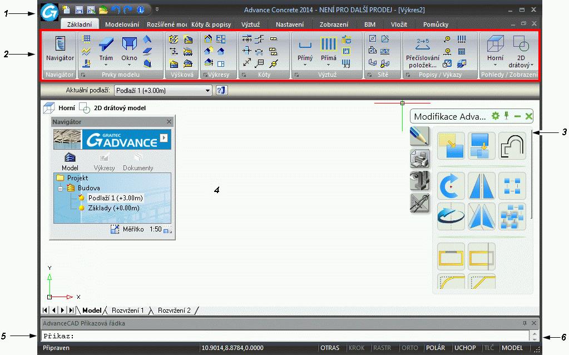Click 2D drátový model label in viewport
The height and width of the screenshot is (355, 569).
[120, 108]
